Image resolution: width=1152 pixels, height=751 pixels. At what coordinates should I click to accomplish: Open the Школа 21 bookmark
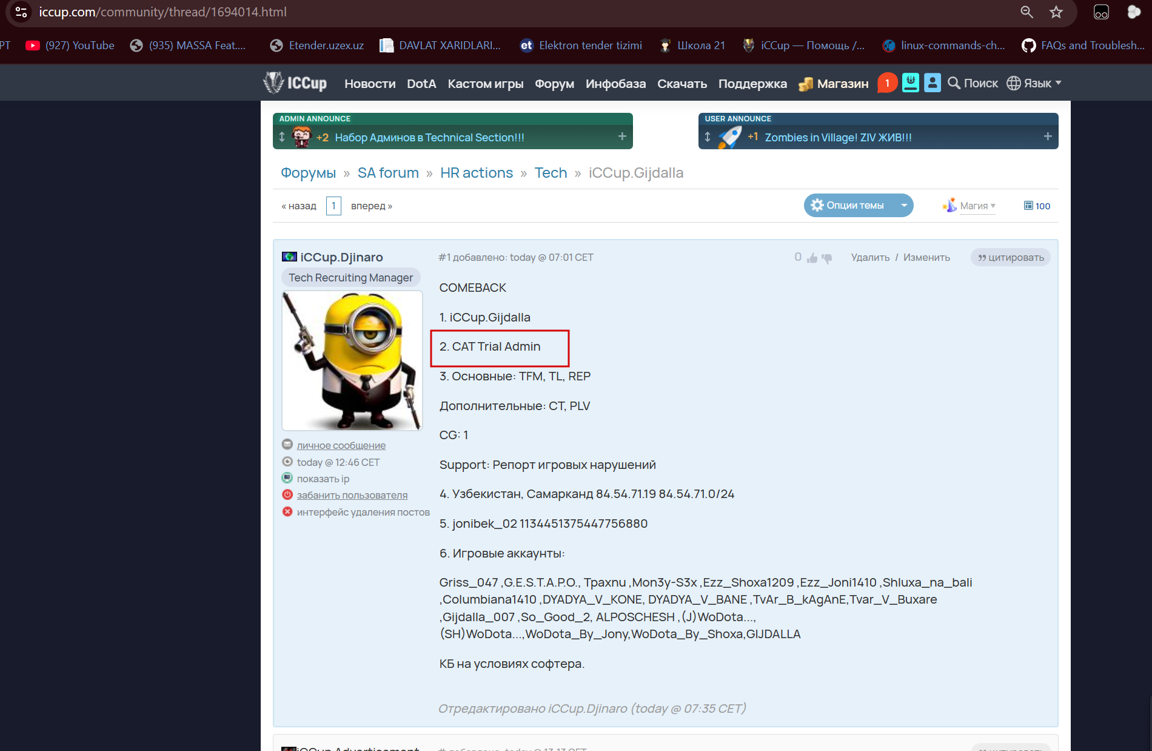pos(692,45)
